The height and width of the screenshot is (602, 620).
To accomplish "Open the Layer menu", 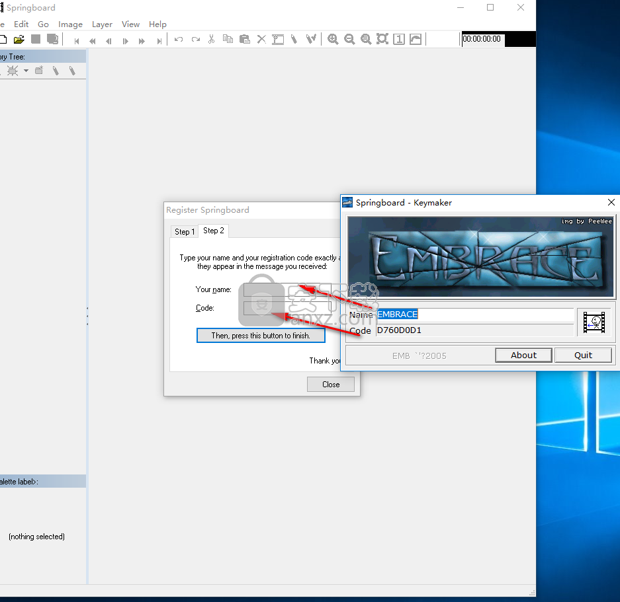I will (x=102, y=24).
